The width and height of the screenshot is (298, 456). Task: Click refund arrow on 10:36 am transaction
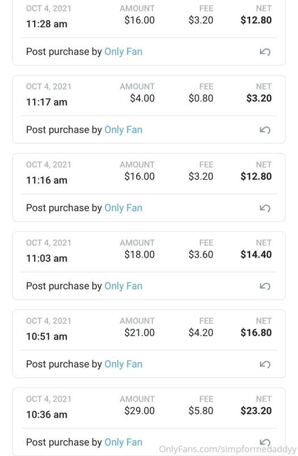pyautogui.click(x=265, y=443)
